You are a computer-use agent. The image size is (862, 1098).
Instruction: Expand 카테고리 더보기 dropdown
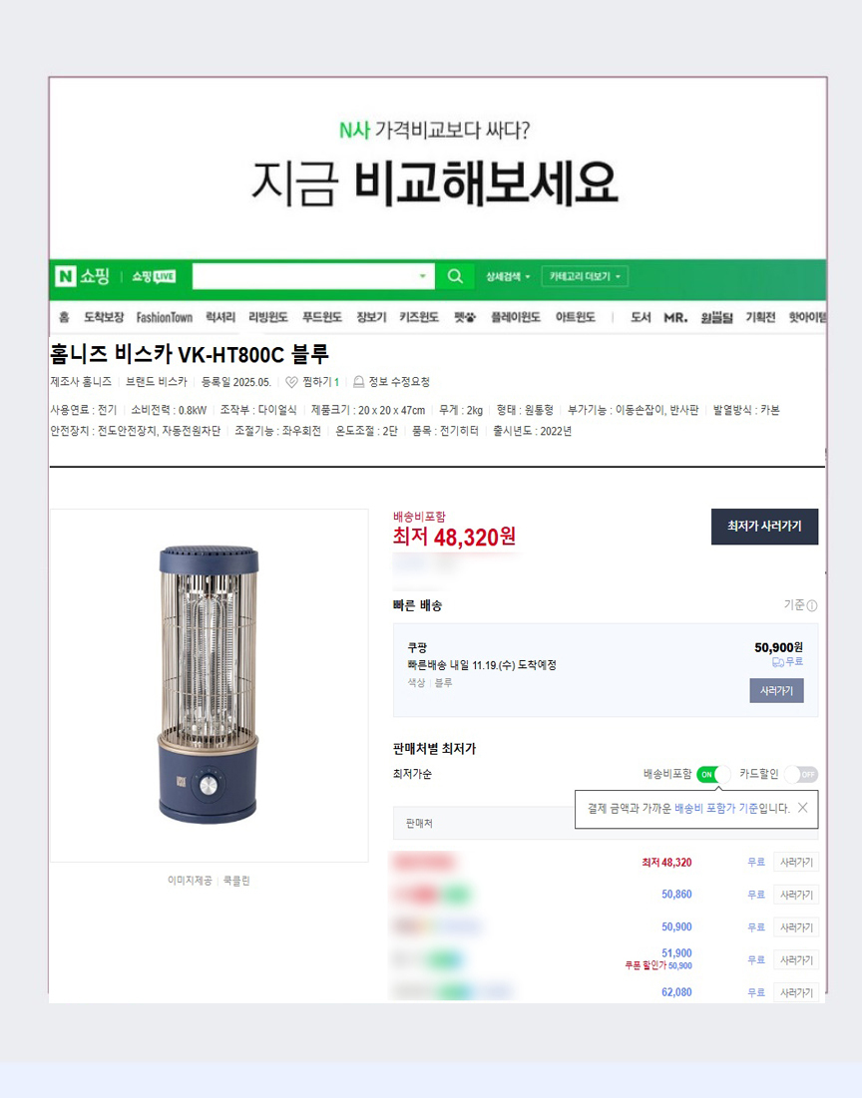point(585,276)
